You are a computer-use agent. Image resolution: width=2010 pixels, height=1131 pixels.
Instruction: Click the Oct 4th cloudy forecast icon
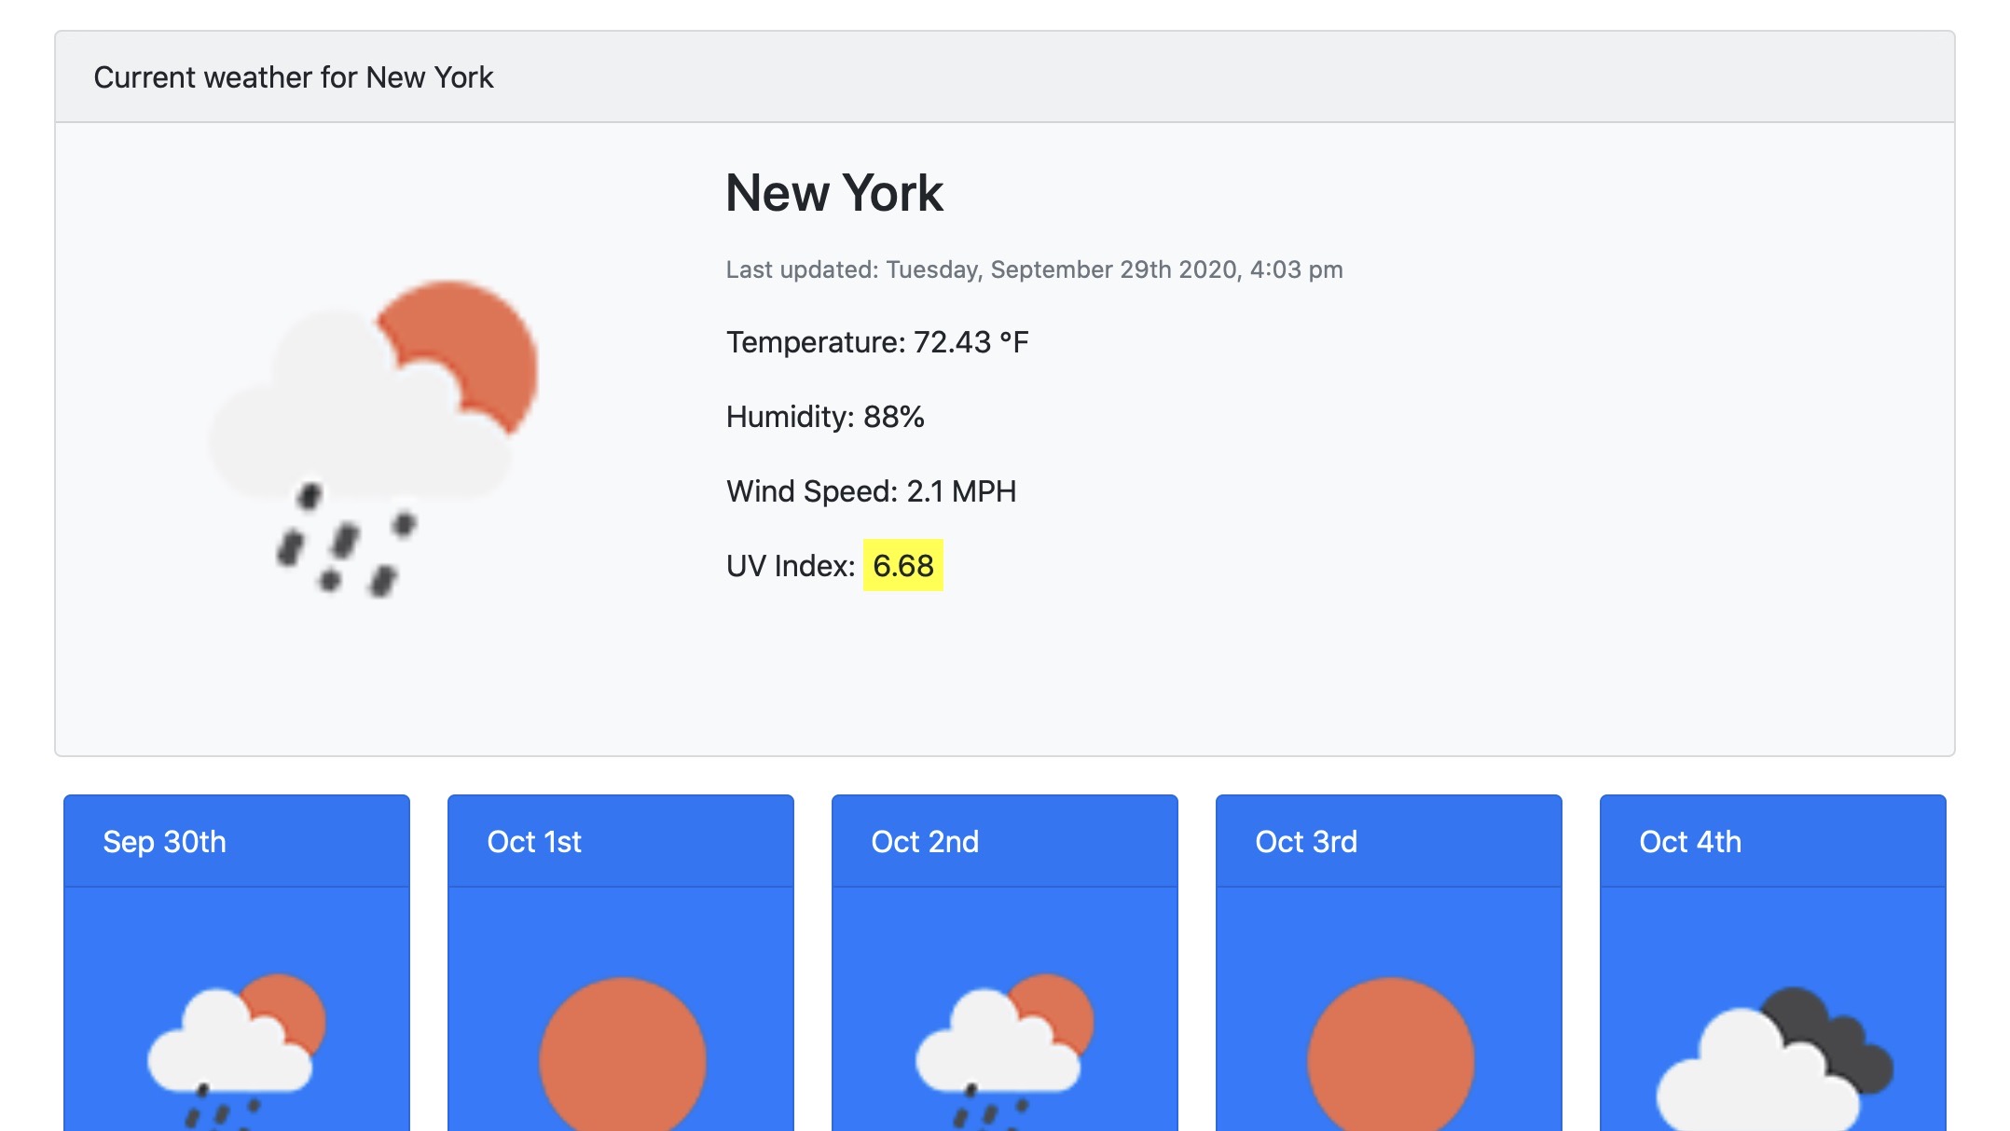click(1757, 1072)
